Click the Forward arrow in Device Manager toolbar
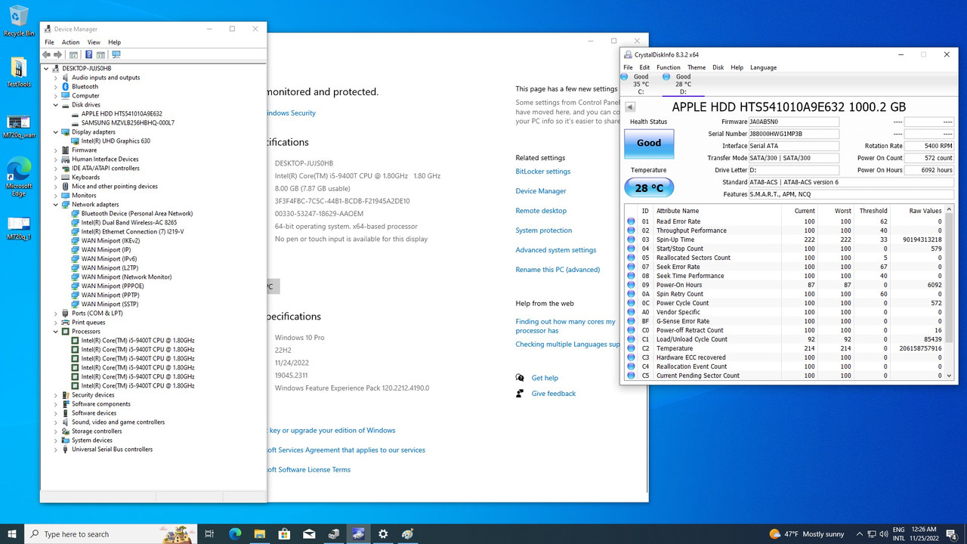Viewport: 967px width, 544px height. [57, 54]
